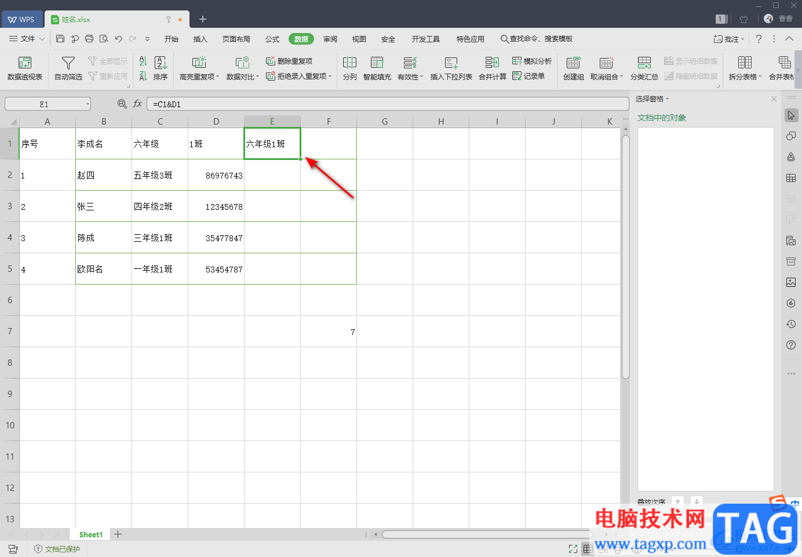802x557 pixels.
Task: Open a new tab with the plus button
Action: 203,19
